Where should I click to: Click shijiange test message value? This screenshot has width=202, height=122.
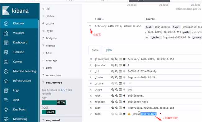(138, 102)
